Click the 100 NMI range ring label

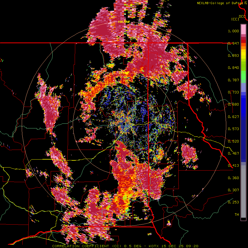click(124, 22)
